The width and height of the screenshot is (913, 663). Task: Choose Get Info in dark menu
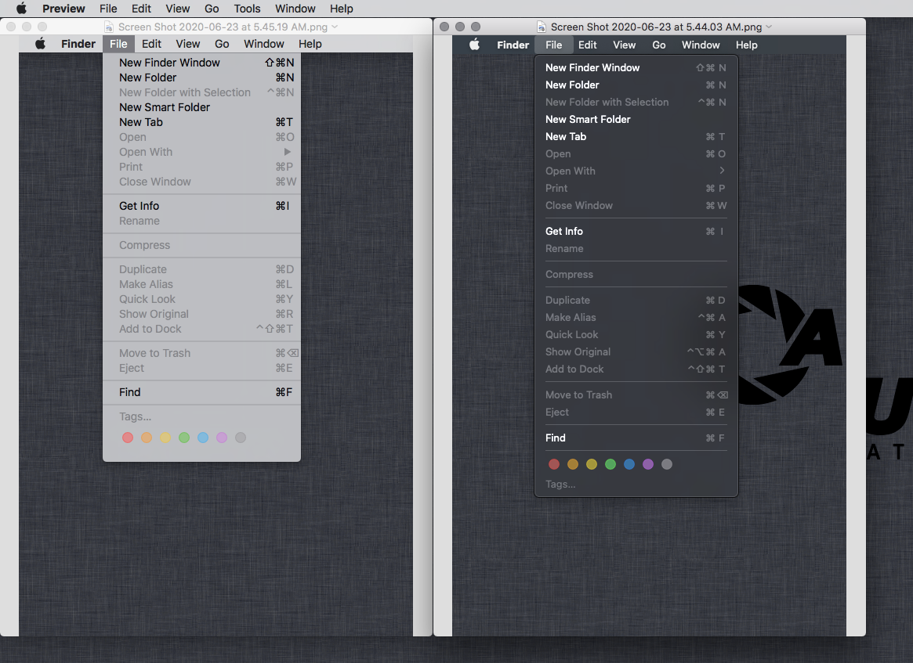tap(636, 232)
